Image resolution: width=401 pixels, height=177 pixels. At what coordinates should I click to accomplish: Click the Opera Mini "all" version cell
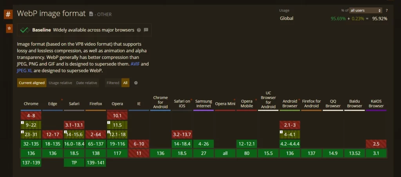225,153
